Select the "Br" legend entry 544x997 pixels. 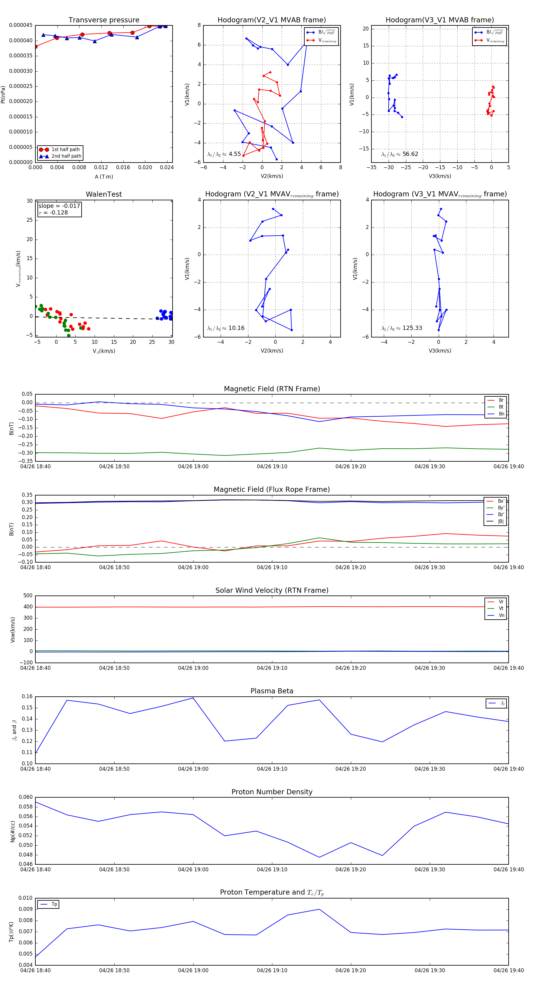[496, 400]
